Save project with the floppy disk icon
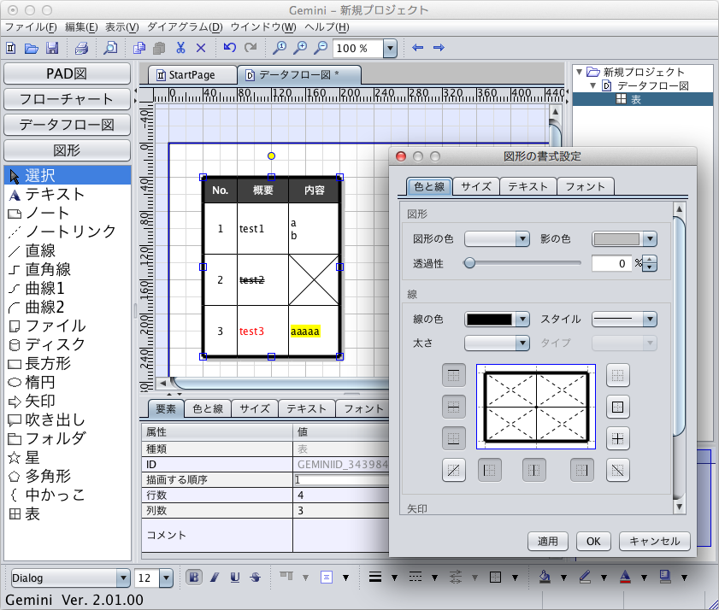This screenshot has width=719, height=610. click(x=52, y=48)
